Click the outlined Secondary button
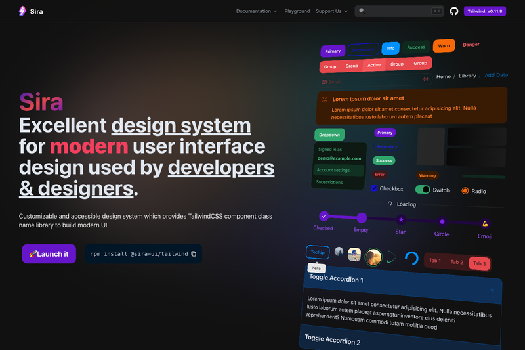The width and height of the screenshot is (525, 350). (364, 49)
